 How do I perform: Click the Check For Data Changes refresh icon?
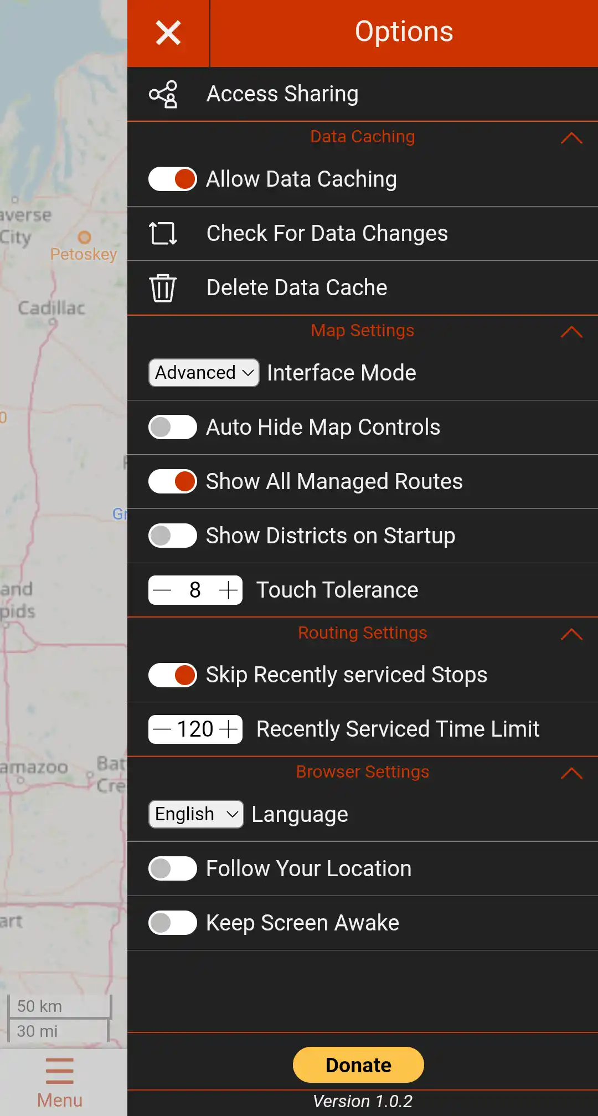tap(163, 233)
